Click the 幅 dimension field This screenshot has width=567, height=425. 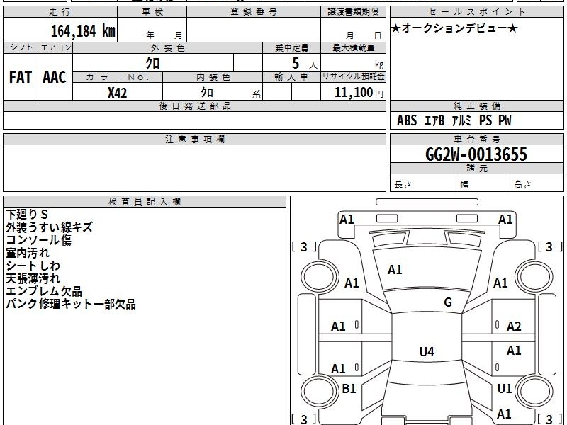483,184
